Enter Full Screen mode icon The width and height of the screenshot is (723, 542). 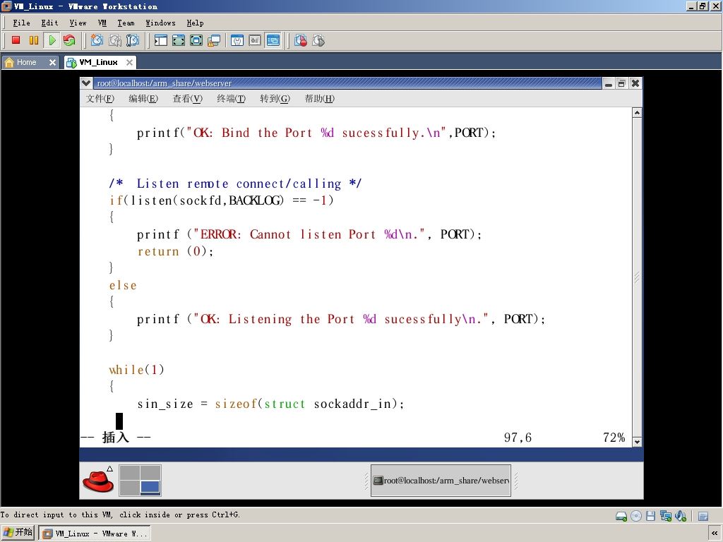coord(196,40)
